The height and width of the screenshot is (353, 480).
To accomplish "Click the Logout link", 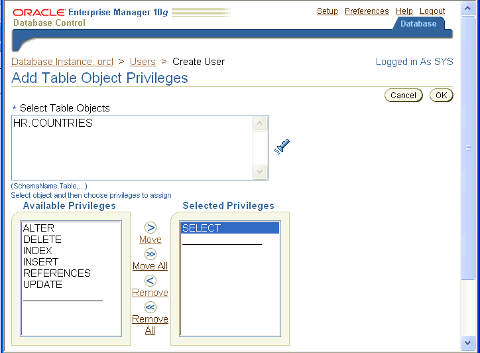I will (432, 11).
